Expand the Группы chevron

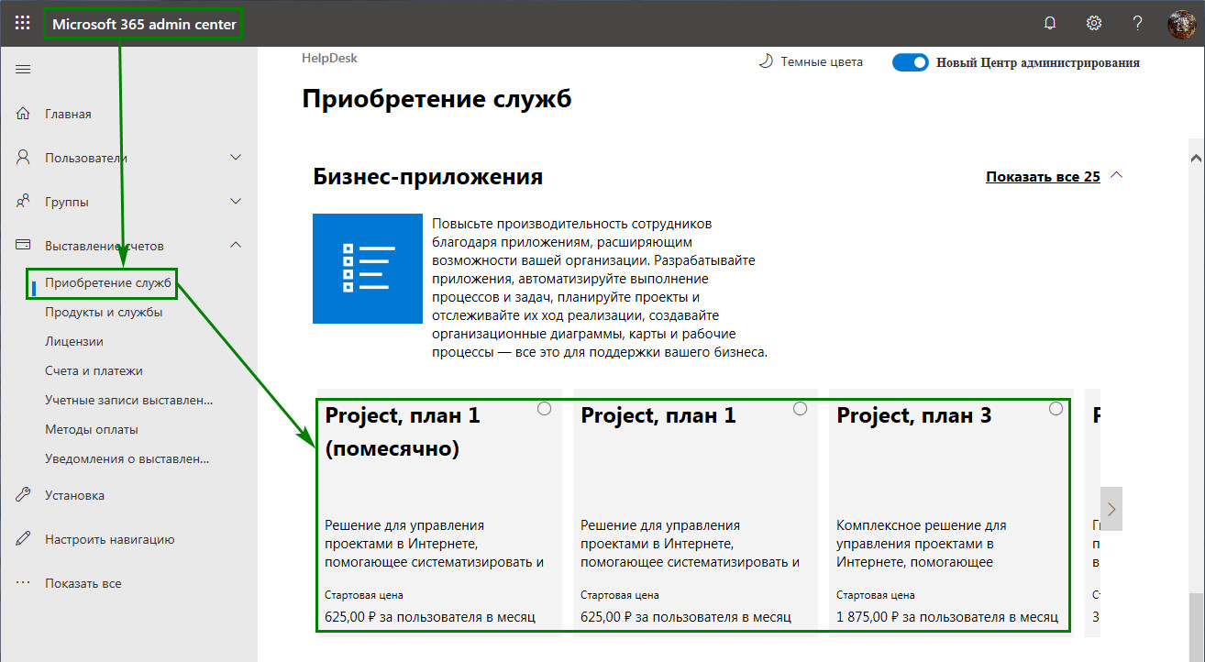point(236,202)
